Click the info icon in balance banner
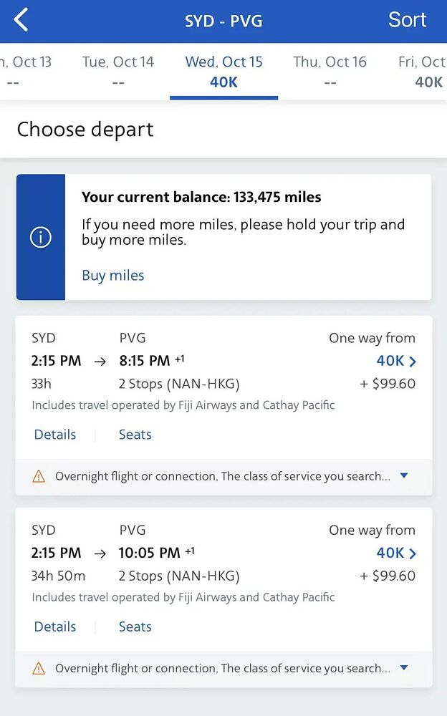Viewport: 447px width, 716px height. 41,238
